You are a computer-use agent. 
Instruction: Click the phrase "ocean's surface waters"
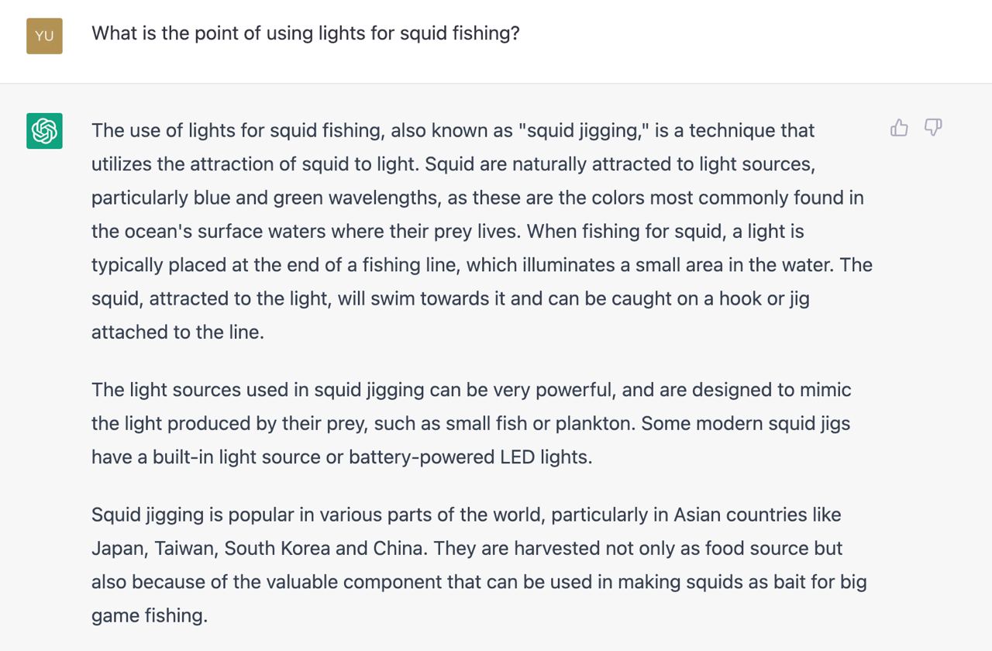[221, 231]
